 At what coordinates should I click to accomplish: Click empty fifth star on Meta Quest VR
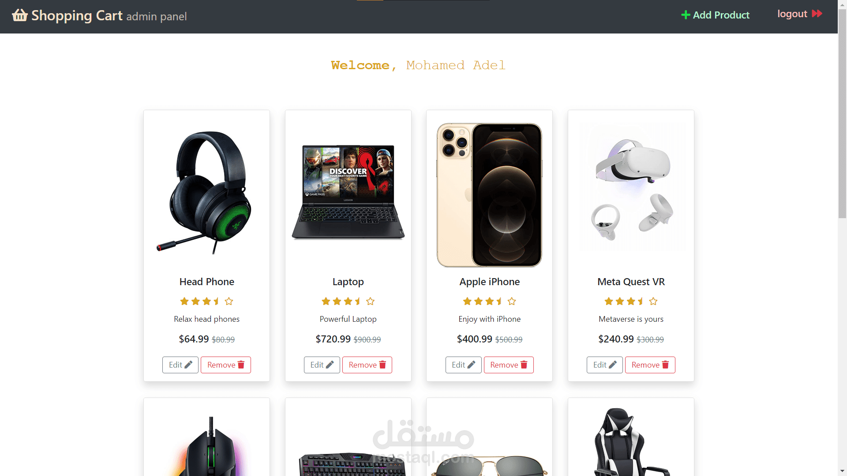coord(653,301)
